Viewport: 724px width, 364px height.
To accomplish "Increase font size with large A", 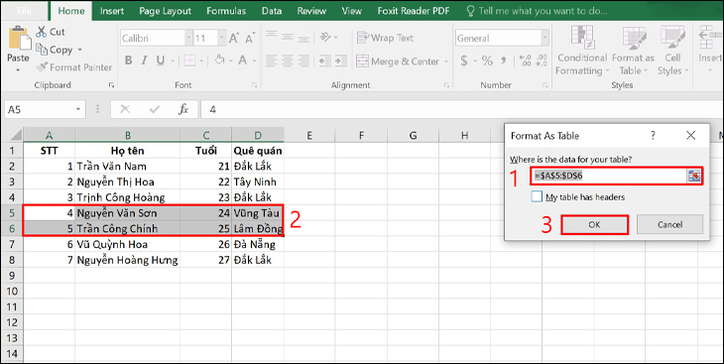I will pyautogui.click(x=234, y=38).
